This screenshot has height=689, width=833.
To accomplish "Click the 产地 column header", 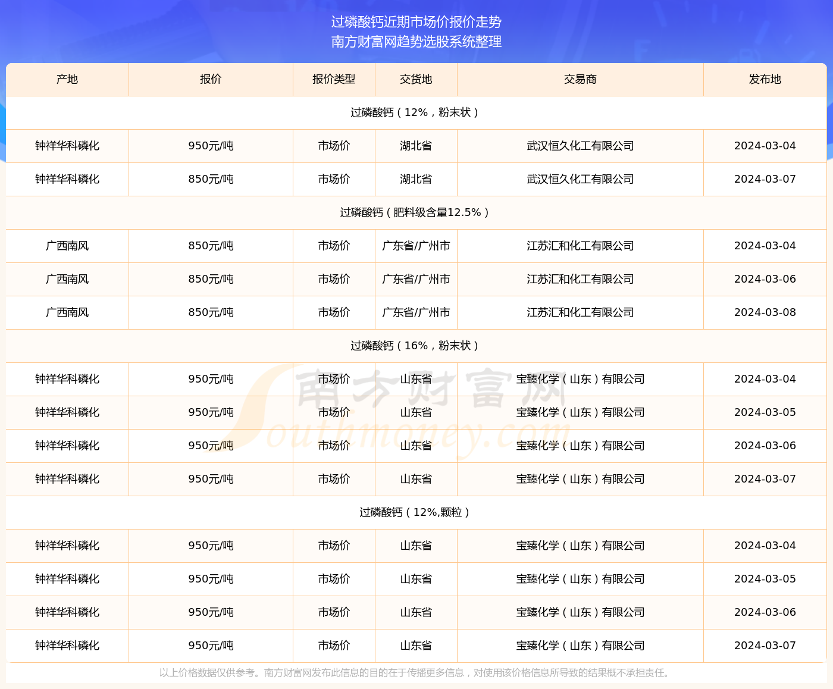I will pos(67,79).
